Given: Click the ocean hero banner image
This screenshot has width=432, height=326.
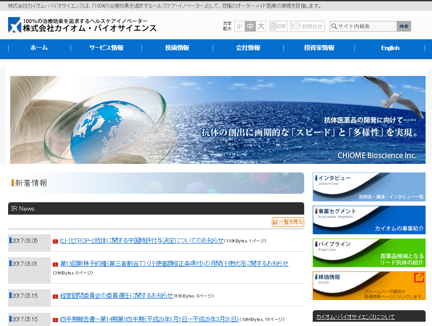Looking at the screenshot, I should 218,120.
